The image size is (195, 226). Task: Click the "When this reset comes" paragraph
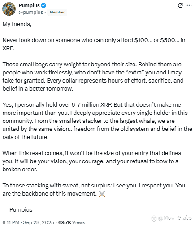pos(92,161)
